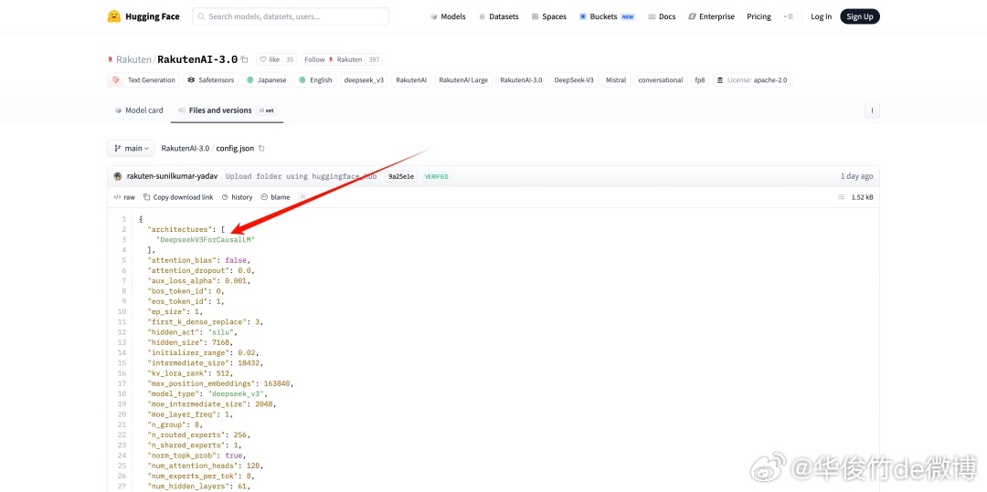This screenshot has height=492, width=987.
Task: Click the 1 day ago timestamp
Action: point(856,176)
